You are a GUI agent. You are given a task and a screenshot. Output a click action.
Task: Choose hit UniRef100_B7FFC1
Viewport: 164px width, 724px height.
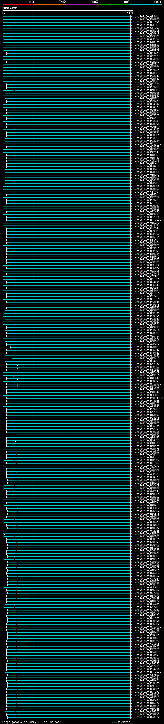147,25
